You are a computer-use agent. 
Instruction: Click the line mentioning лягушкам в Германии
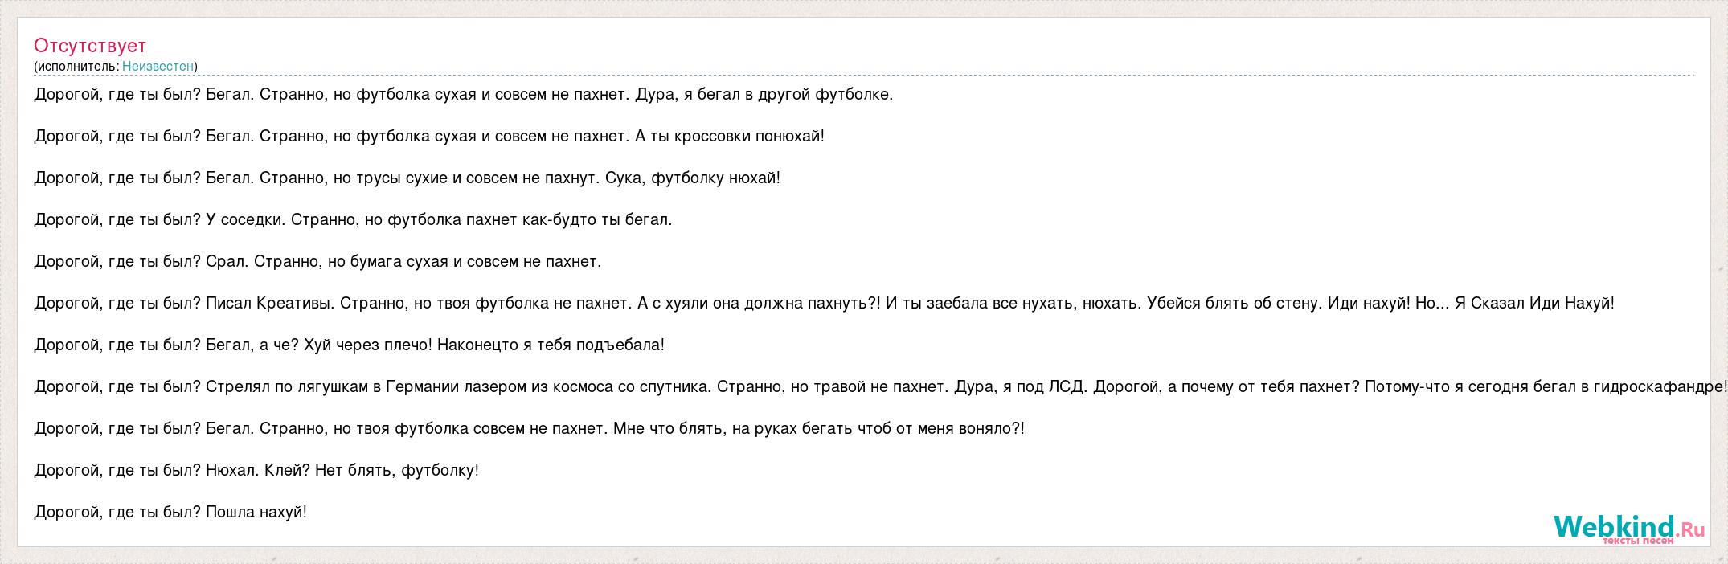coord(870,386)
